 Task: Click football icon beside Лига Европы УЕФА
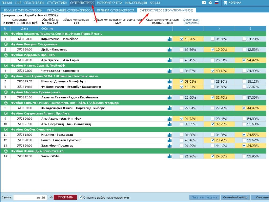[x=6, y=76]
